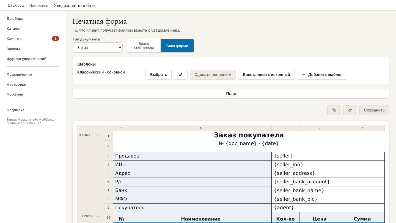Expand the Поля panel
Image resolution: width=396 pixels, height=223 pixels.
tap(231, 94)
